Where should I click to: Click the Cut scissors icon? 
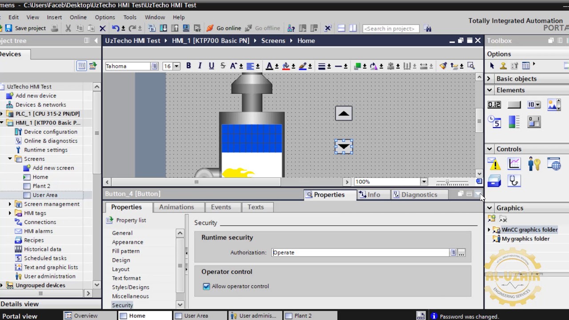click(x=68, y=28)
